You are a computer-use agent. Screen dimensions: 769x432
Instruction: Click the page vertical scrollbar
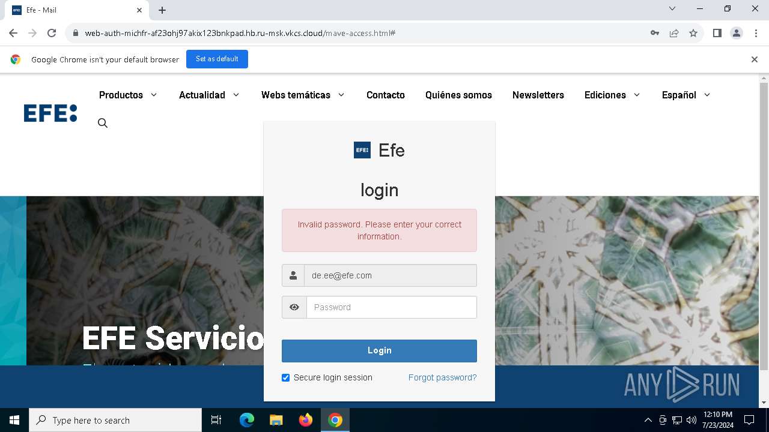click(x=764, y=226)
